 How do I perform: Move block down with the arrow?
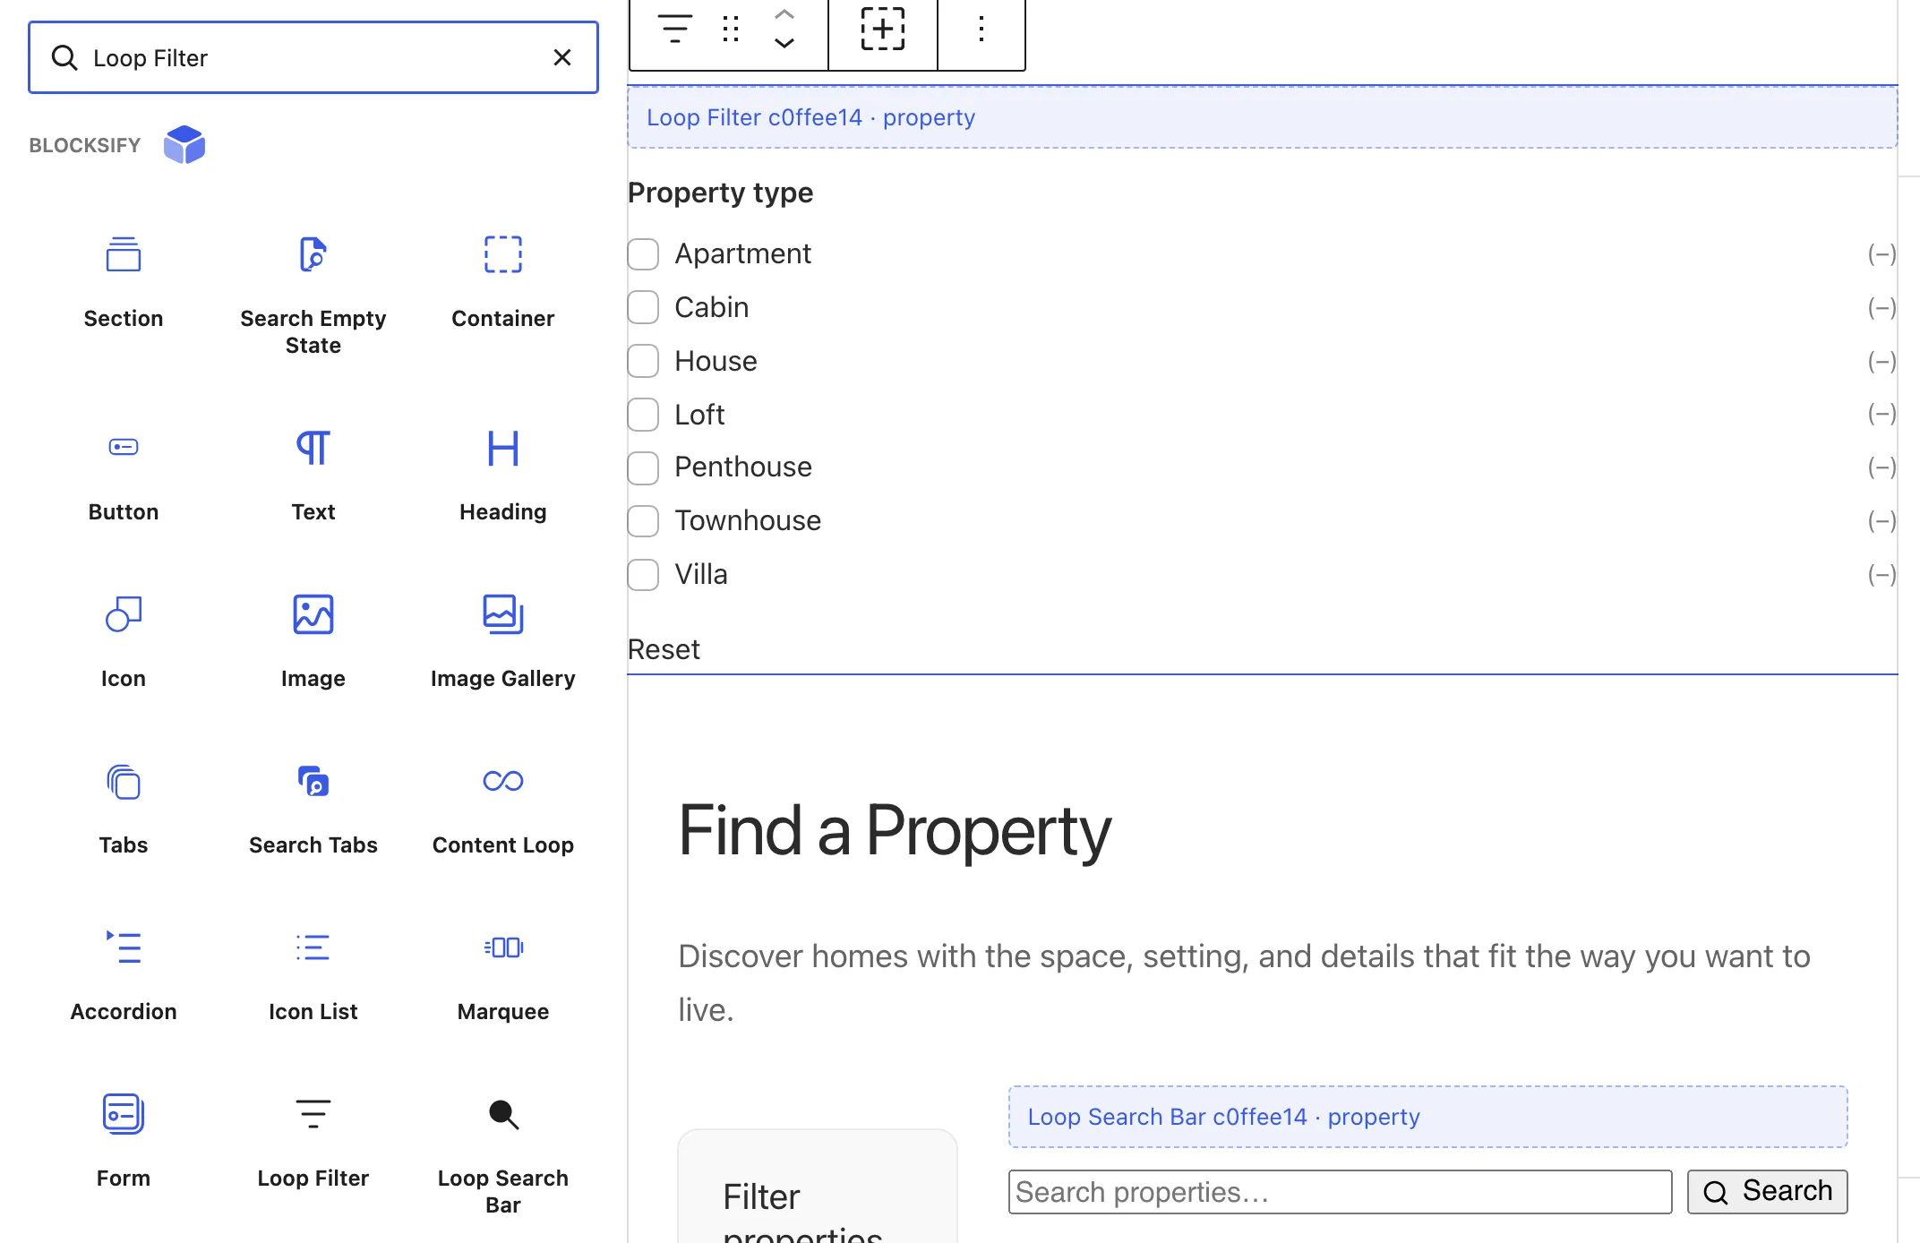(x=784, y=43)
